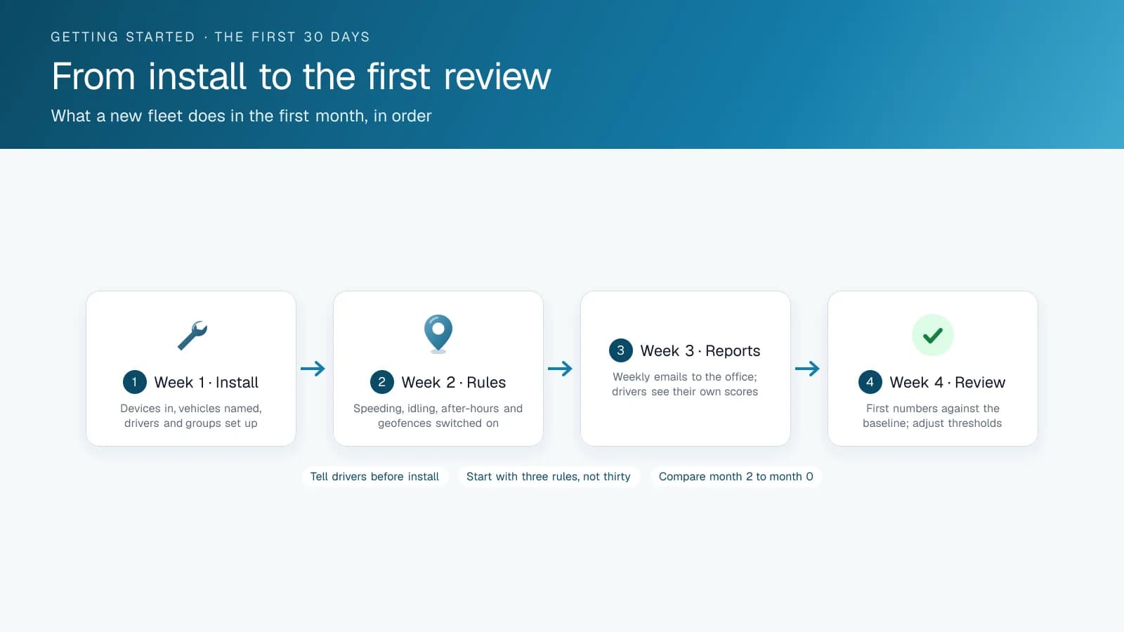1124x632 pixels.
Task: Click 'First numbers against the baseline' description text
Action: [x=933, y=416]
